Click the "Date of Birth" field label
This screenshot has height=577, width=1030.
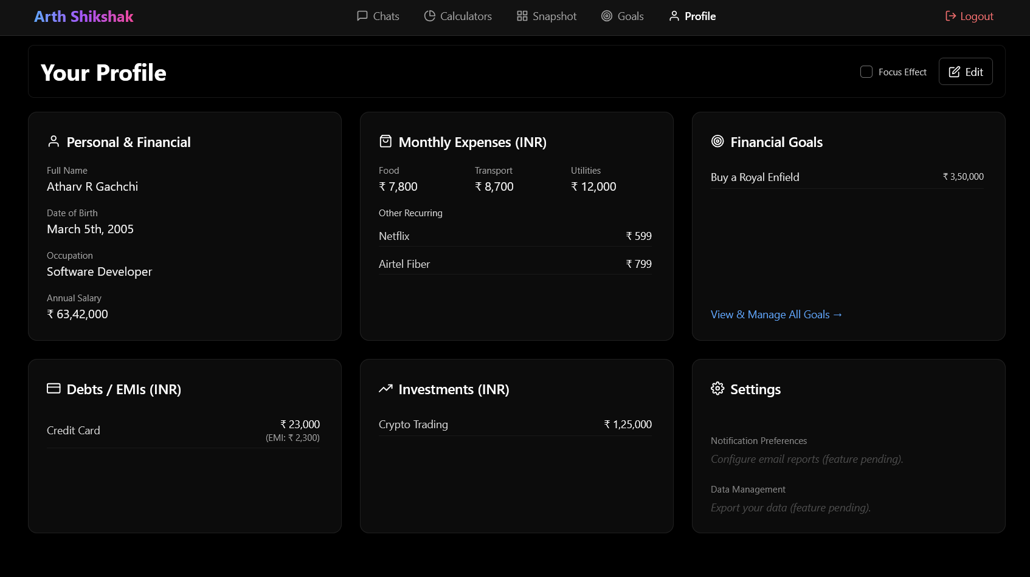coord(72,213)
